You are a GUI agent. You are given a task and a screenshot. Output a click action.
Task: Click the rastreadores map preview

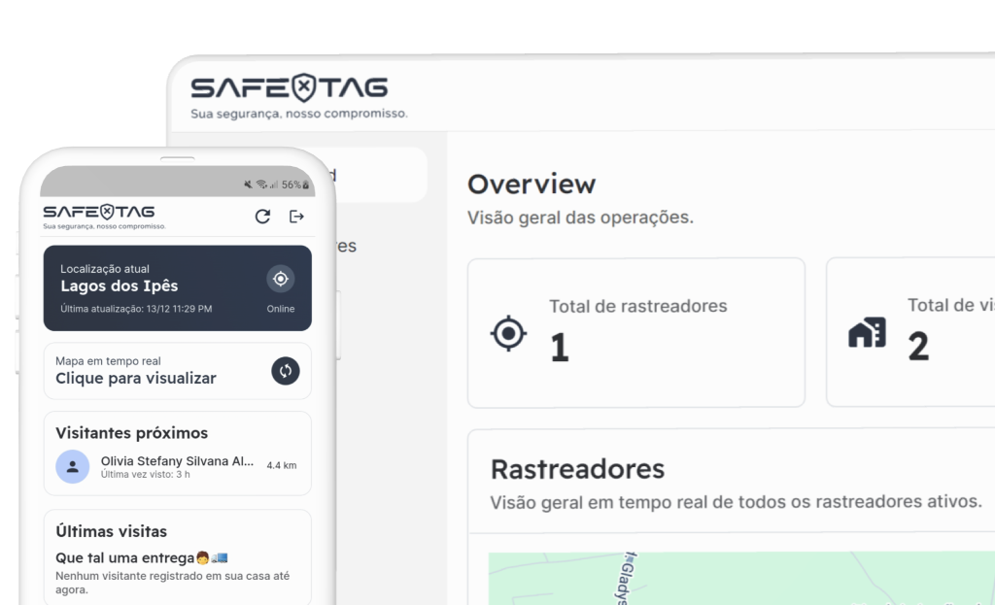point(741,579)
